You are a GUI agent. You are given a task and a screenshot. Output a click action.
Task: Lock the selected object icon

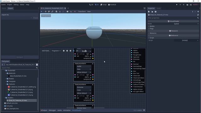click(60, 12)
